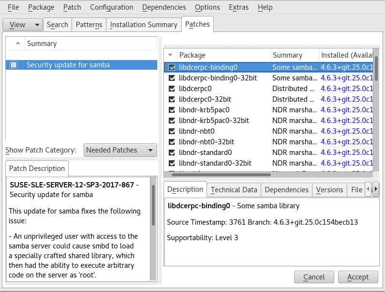Click the libndr-nbt0 package status icon
This screenshot has height=292, width=385.
(171, 131)
